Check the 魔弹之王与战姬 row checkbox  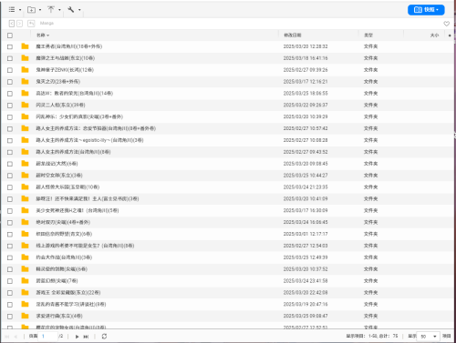point(10,58)
